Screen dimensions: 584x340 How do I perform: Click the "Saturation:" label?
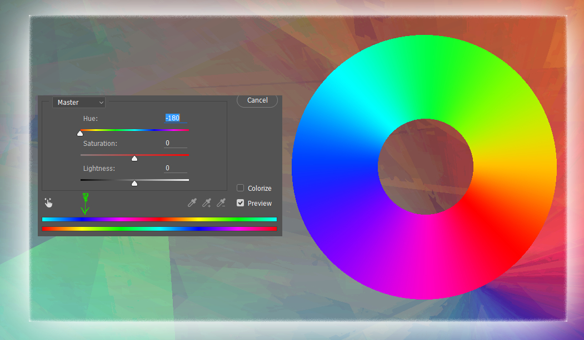100,144
